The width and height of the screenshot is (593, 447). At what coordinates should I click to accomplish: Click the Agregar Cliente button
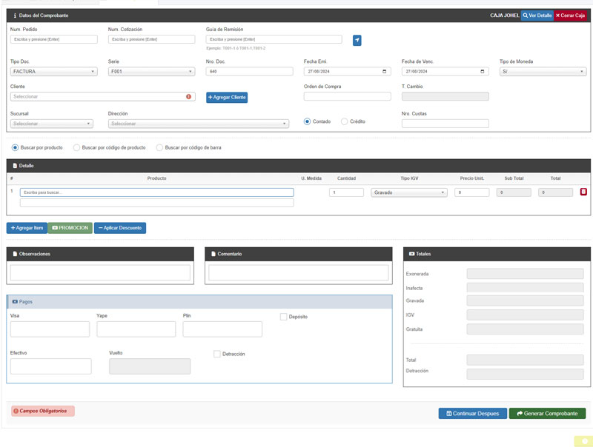point(227,98)
